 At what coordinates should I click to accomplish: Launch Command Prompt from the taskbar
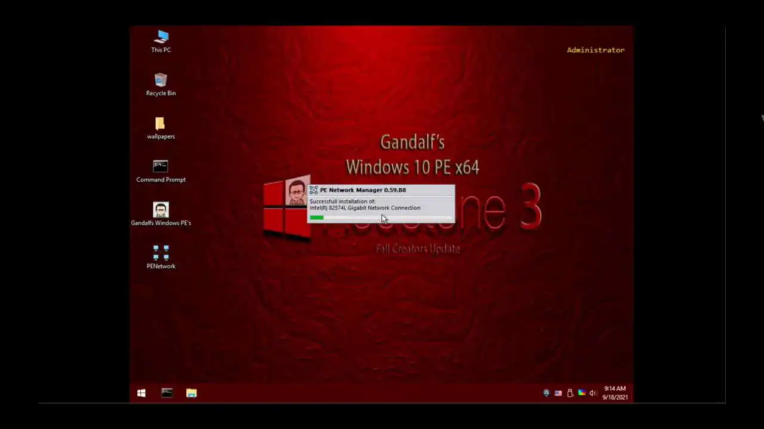[167, 393]
